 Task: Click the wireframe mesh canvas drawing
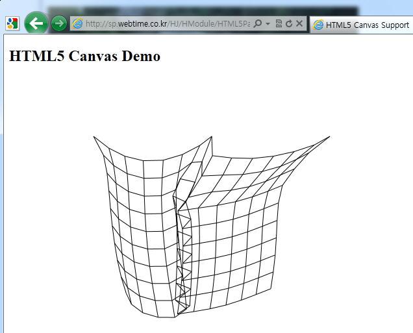click(x=212, y=227)
